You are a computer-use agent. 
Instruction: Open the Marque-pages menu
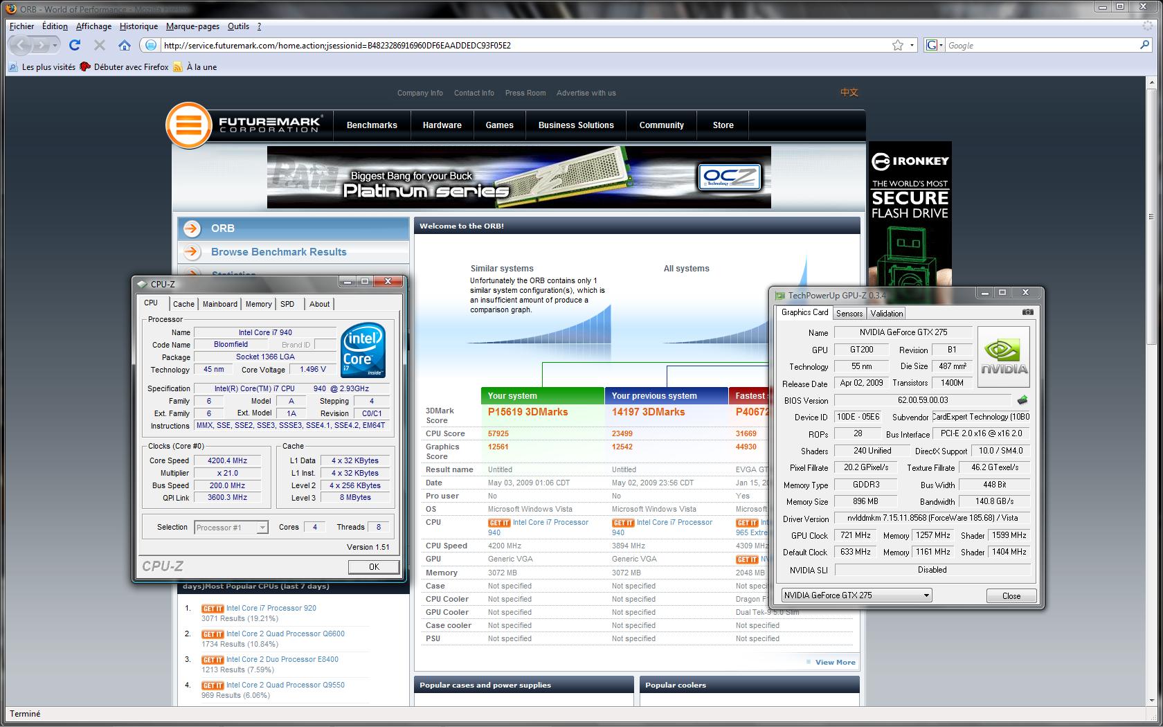click(192, 26)
